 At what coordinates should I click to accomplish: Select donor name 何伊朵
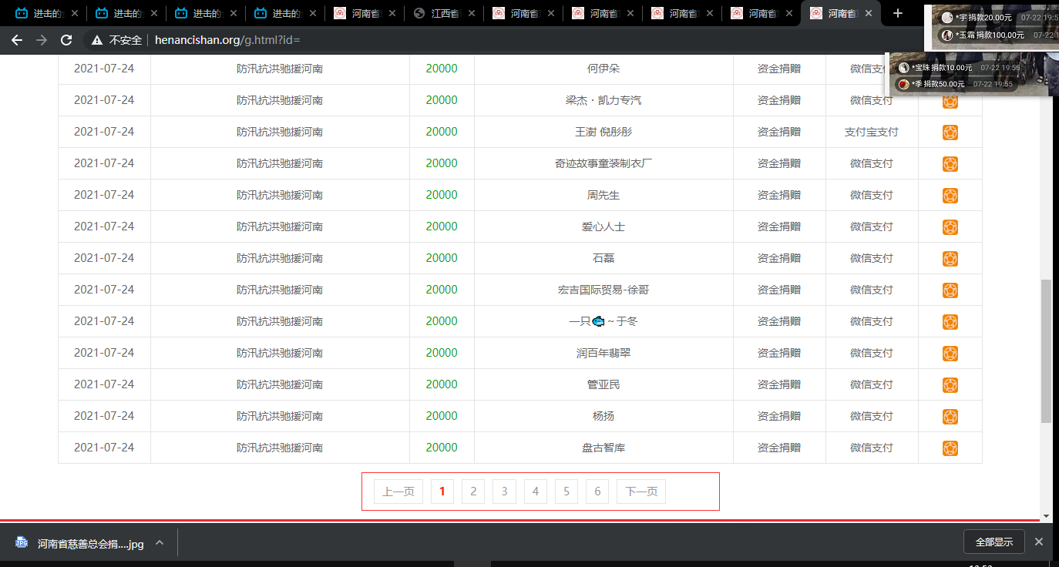(x=603, y=69)
